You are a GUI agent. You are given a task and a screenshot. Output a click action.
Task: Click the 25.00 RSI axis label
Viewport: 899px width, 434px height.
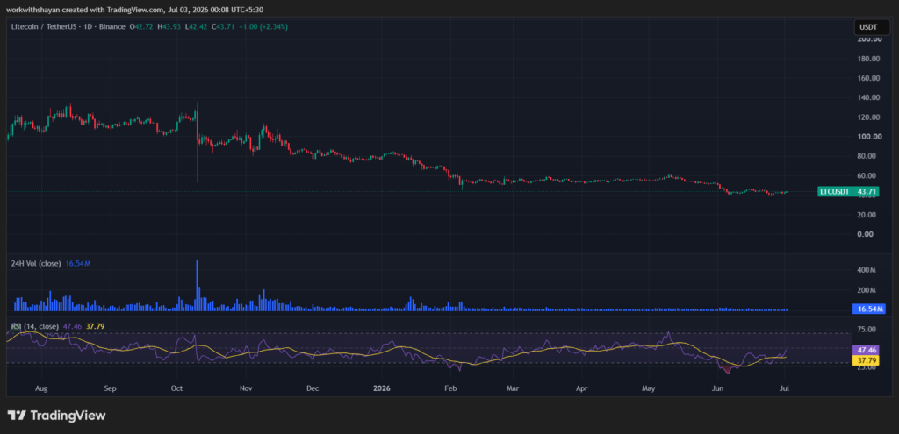tap(867, 367)
